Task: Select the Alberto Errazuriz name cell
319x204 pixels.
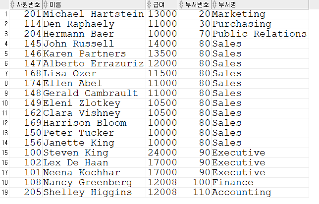Action: pos(94,63)
